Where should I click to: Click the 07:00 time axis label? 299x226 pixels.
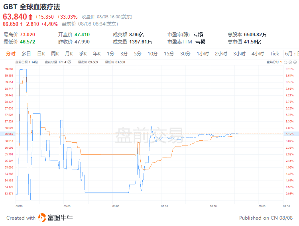pos(165,206)
